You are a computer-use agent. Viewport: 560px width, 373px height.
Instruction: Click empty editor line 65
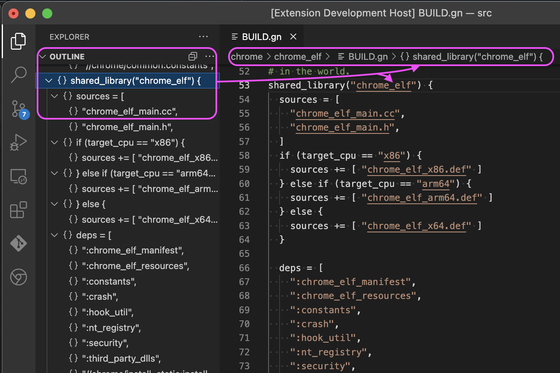(413, 254)
